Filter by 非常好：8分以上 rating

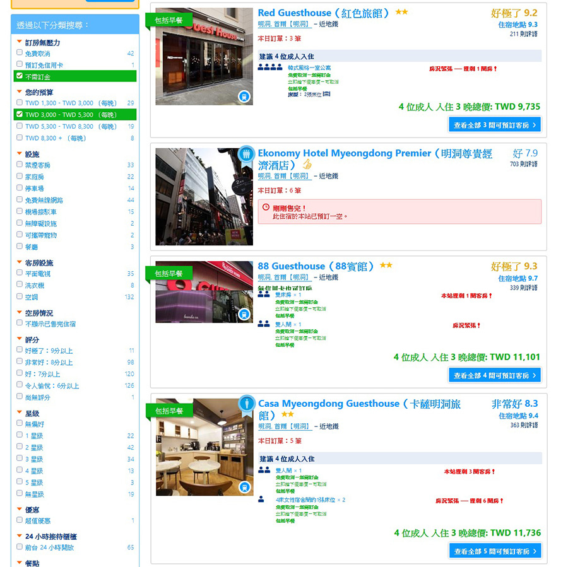click(20, 361)
